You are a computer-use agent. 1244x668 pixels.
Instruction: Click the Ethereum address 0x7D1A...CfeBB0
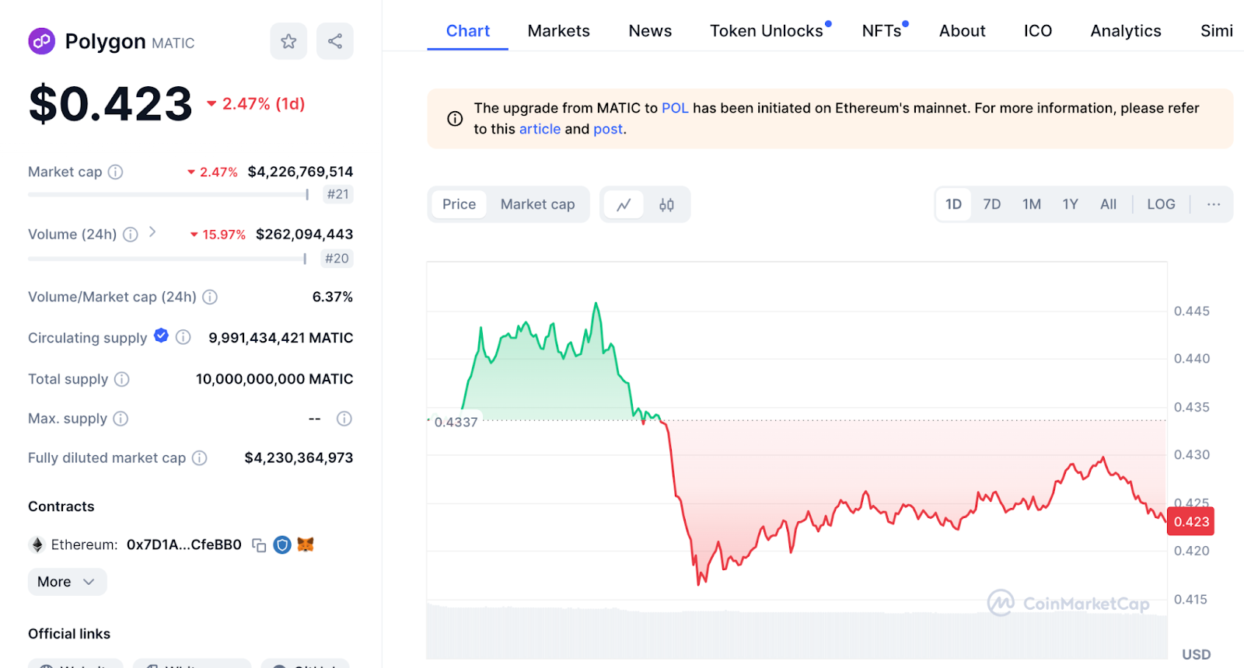coord(184,545)
